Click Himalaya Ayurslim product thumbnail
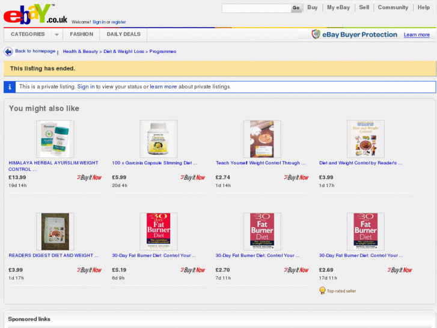437x328 pixels. click(x=55, y=139)
